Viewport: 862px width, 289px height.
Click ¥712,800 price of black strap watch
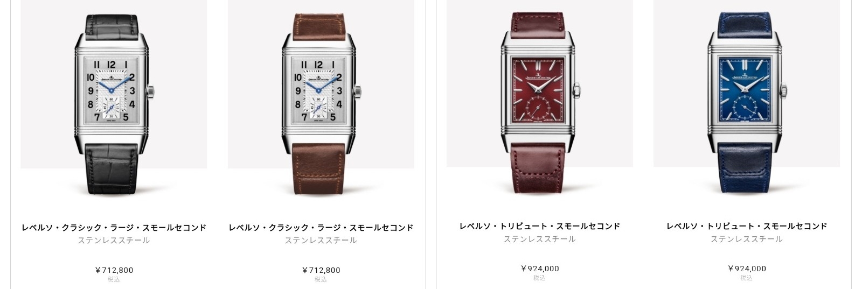click(x=114, y=270)
